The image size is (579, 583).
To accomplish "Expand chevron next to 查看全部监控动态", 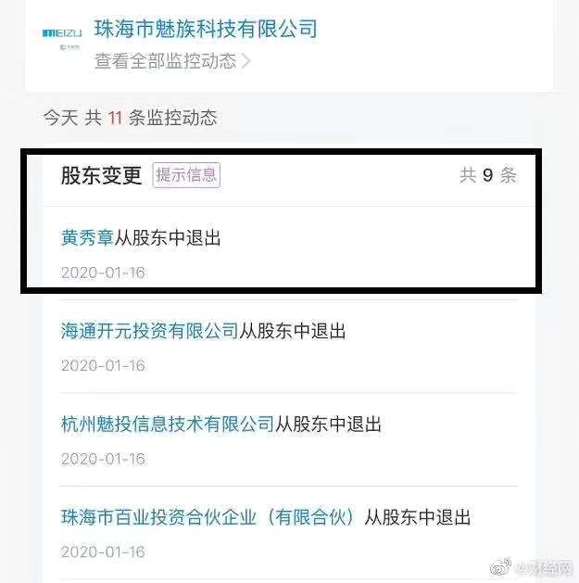I will pos(245,61).
